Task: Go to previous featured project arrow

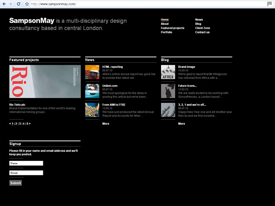Action: coord(10,124)
